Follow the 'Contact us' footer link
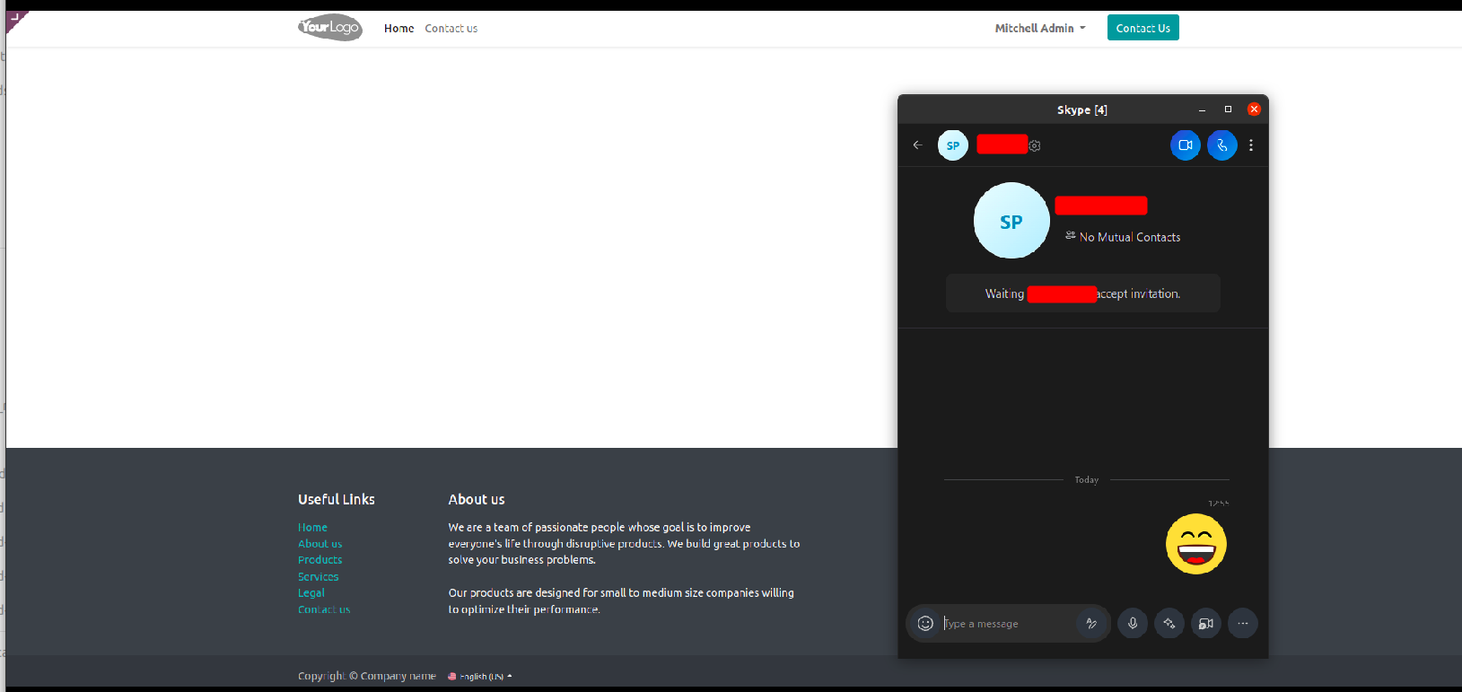Image resolution: width=1462 pixels, height=692 pixels. pos(324,609)
